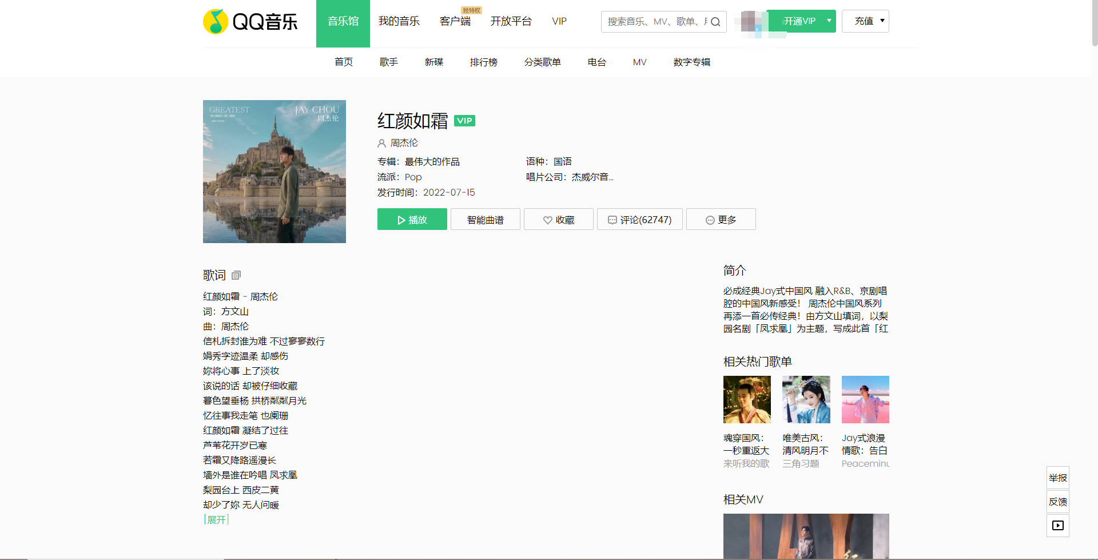Click the 更多 ellipsis icon
Image resolution: width=1098 pixels, height=560 pixels.
[x=709, y=220]
